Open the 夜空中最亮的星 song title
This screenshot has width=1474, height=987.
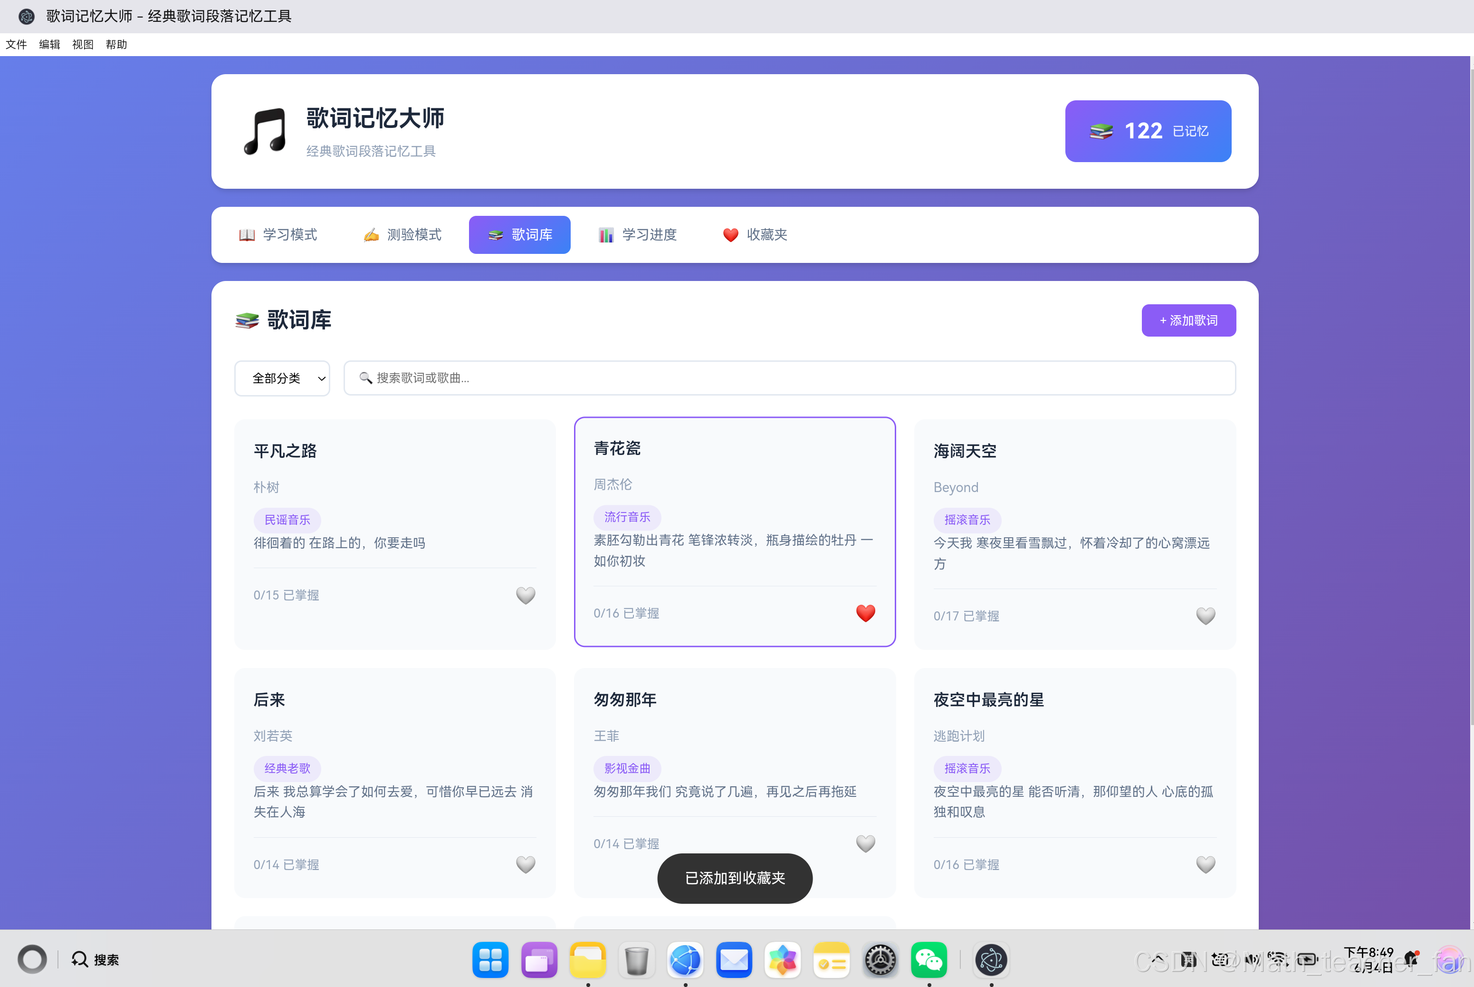point(989,699)
